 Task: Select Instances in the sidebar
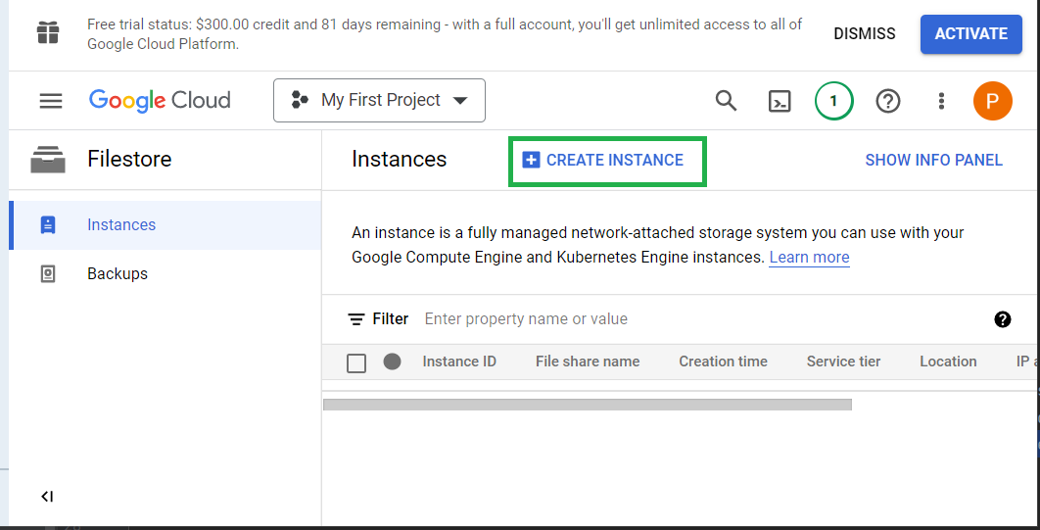(165, 225)
